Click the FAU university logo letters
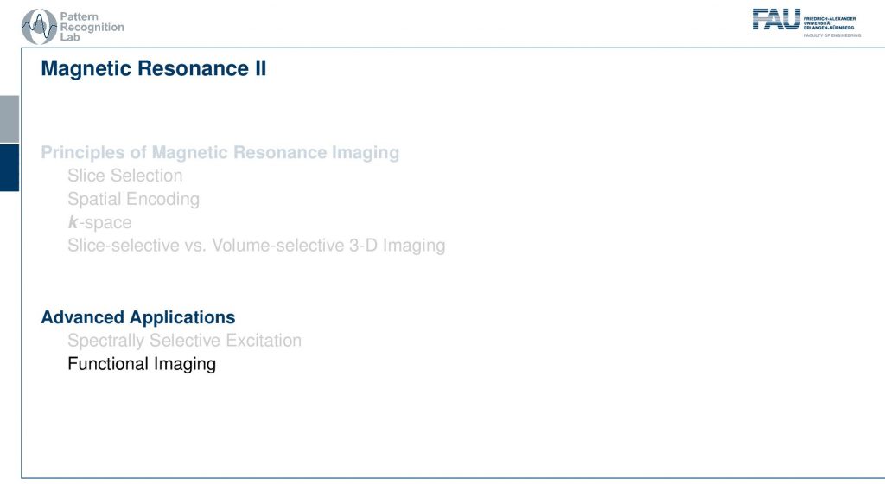This screenshot has width=885, height=498. [776, 19]
